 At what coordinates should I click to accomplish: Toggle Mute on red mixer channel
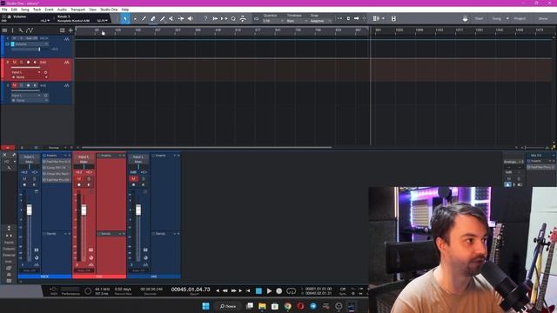click(x=79, y=179)
